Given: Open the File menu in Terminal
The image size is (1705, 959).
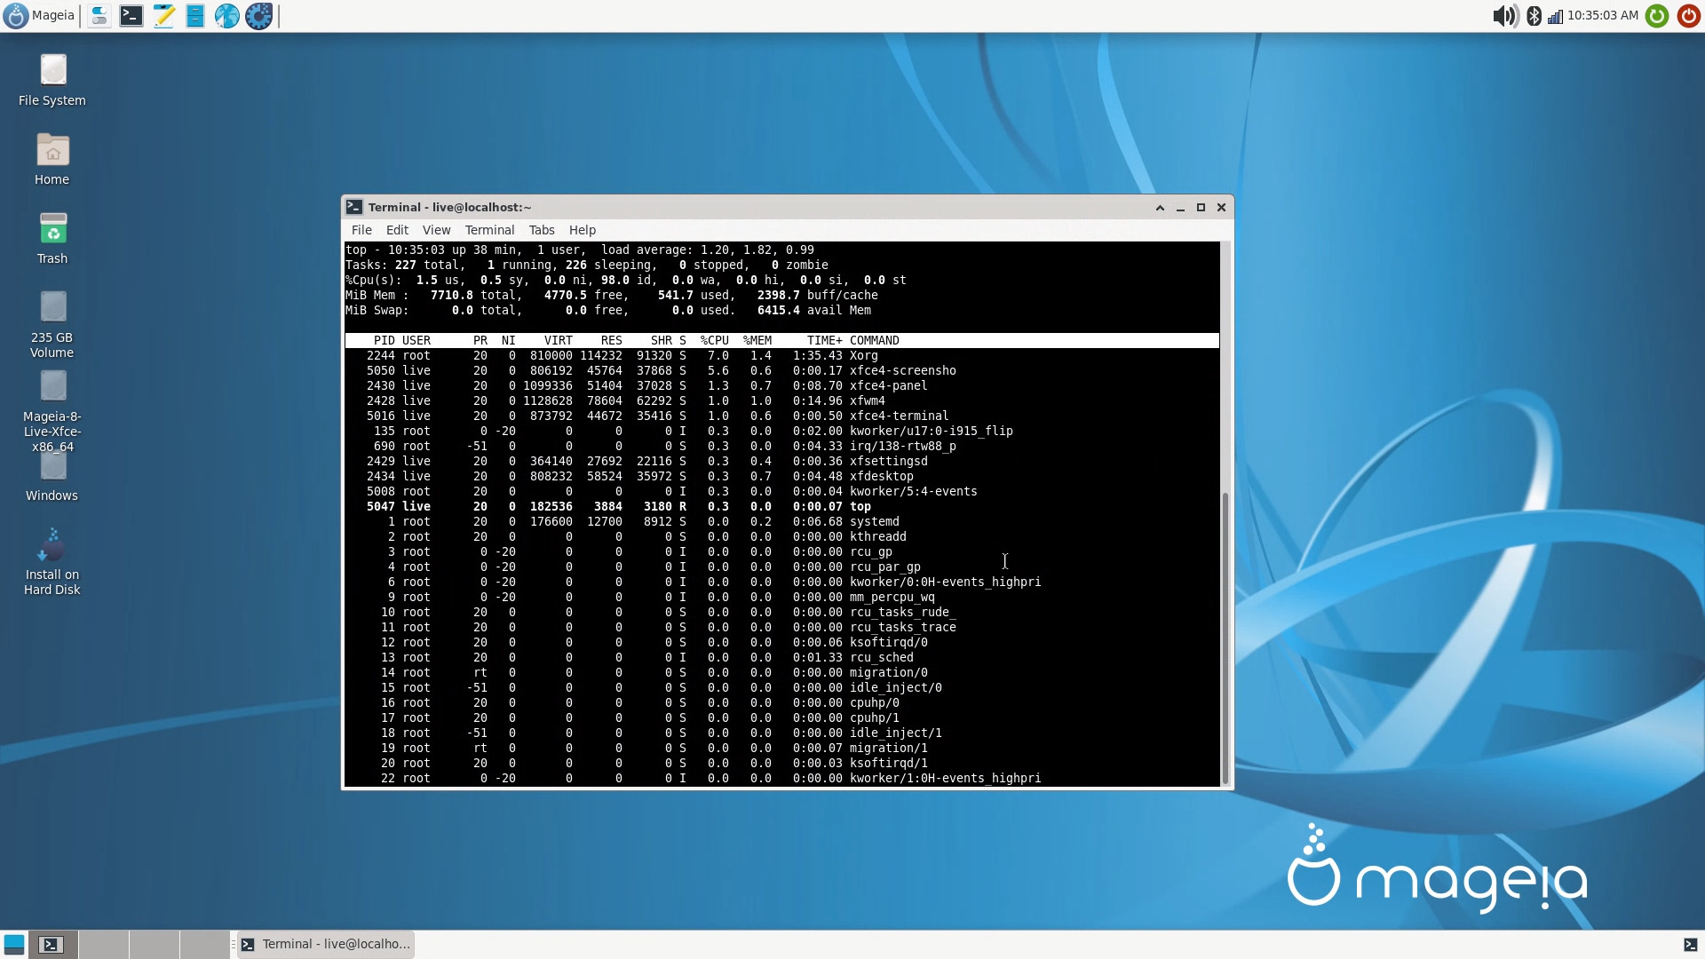Looking at the screenshot, I should 361,230.
